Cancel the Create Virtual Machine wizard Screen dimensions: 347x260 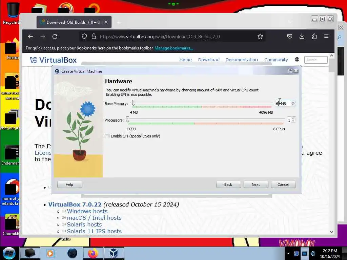(283, 185)
